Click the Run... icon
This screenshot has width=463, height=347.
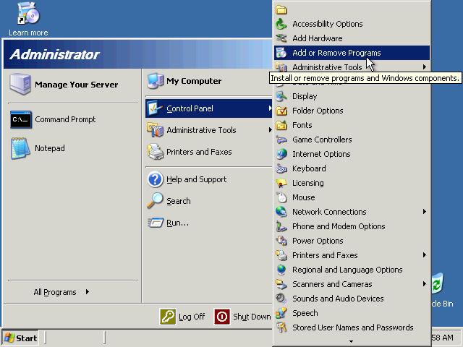pos(155,223)
